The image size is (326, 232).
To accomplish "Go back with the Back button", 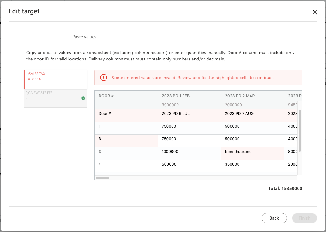I will click(x=274, y=218).
